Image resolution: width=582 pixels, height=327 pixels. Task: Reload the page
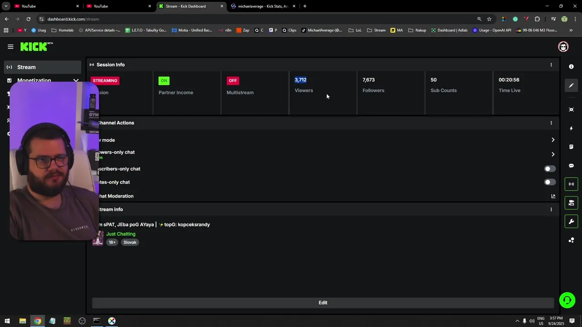(28, 19)
